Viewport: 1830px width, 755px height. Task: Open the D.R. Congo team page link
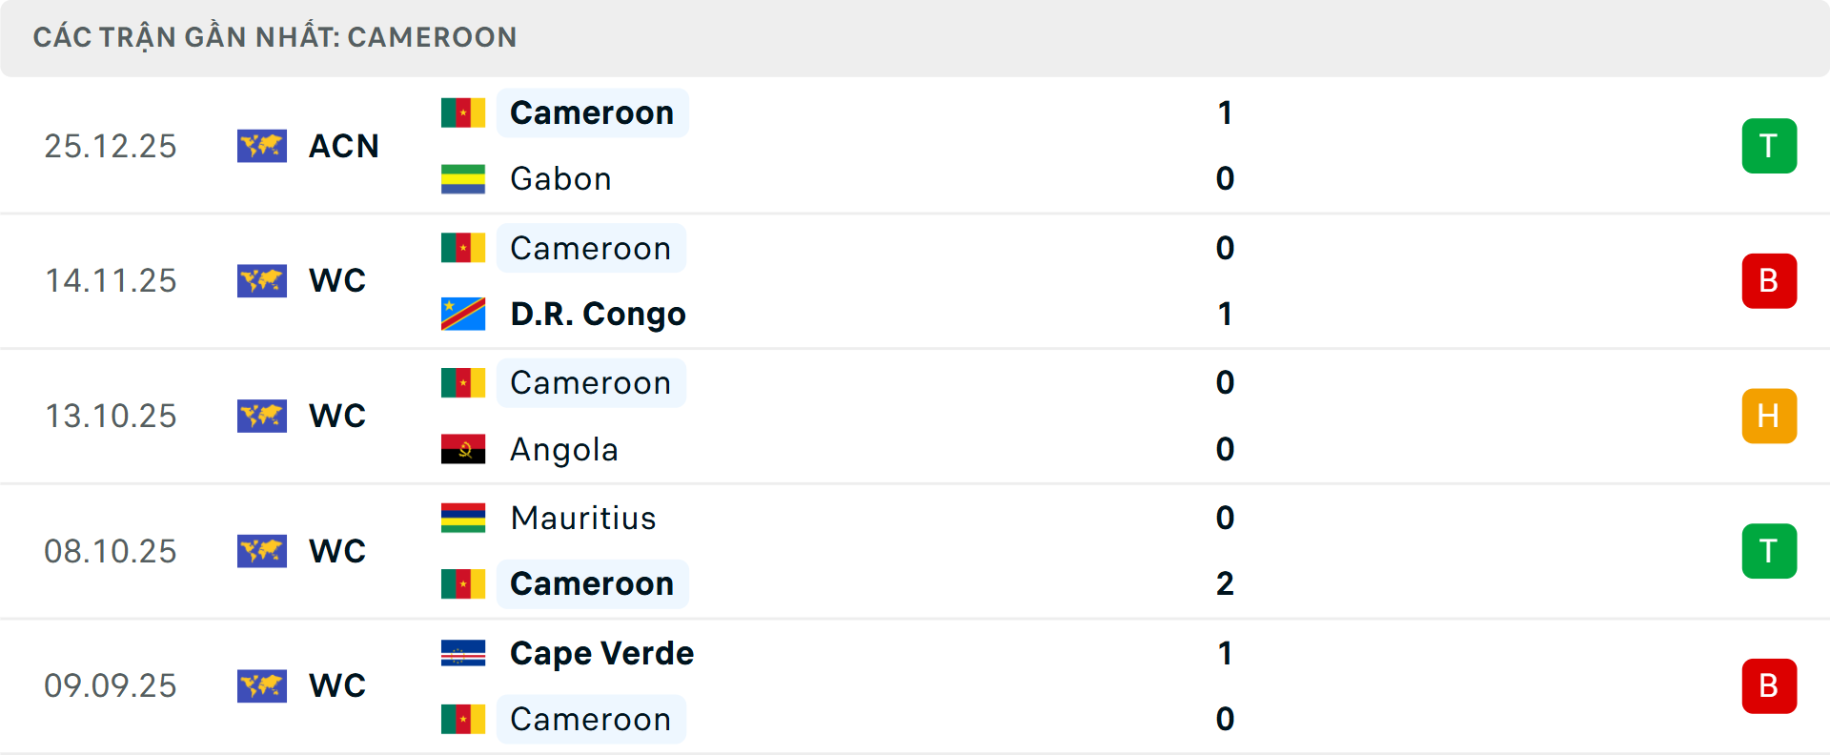(x=598, y=313)
